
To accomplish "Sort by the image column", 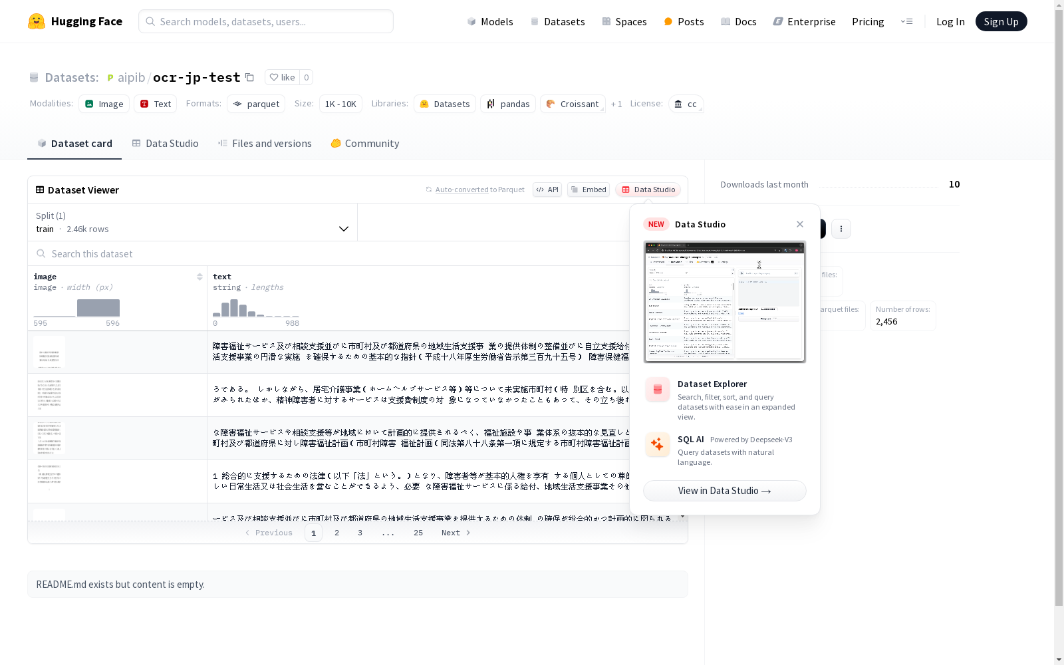I will (199, 277).
